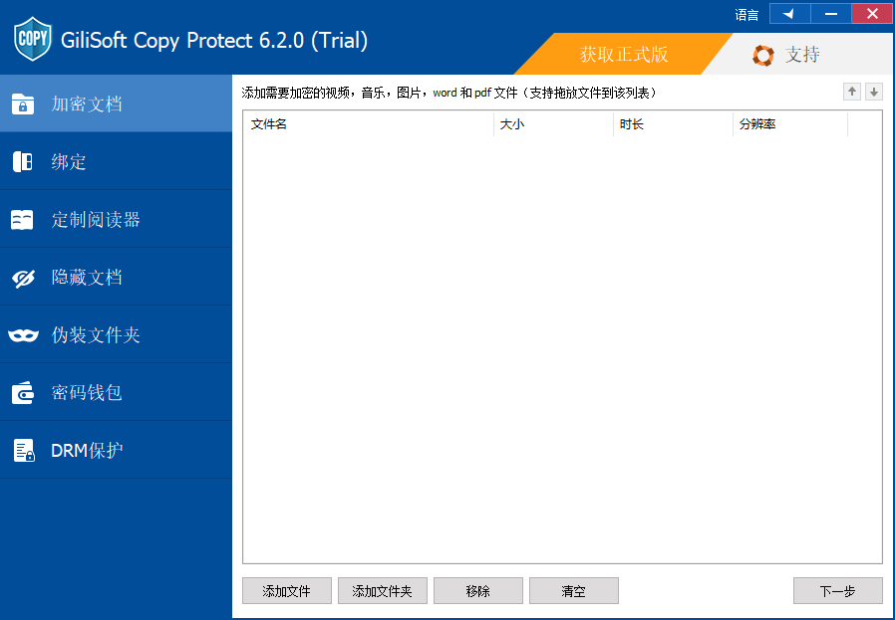Click the 清空 button to clear the list

pyautogui.click(x=574, y=591)
